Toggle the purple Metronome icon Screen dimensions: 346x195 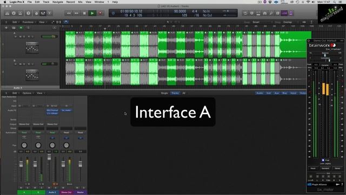pyautogui.click(x=291, y=13)
